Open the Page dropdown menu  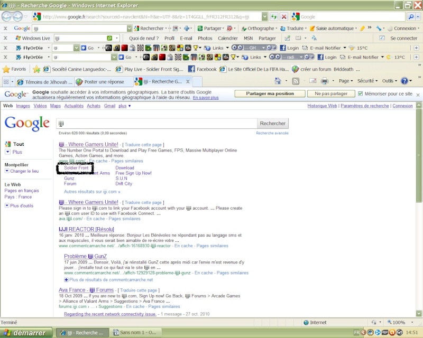pos(346,81)
